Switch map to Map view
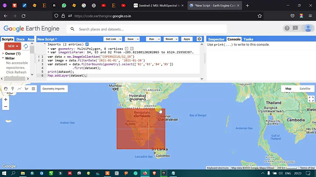316x177 pixels. tap(288, 88)
